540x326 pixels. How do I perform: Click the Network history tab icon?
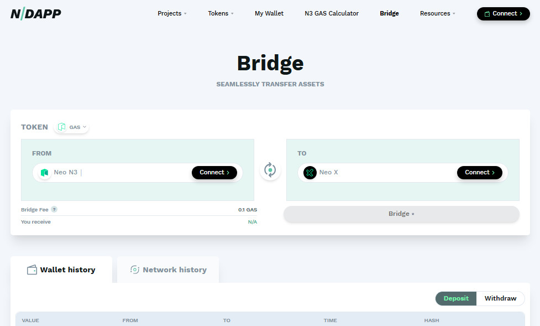pos(135,270)
